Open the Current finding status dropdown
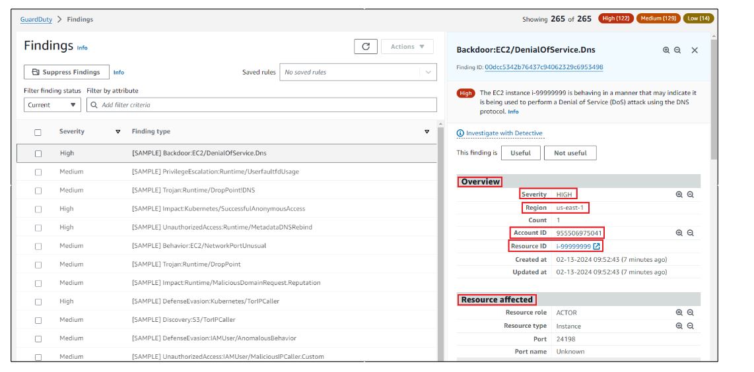Viewport: 754px width, 372px height. (52, 105)
